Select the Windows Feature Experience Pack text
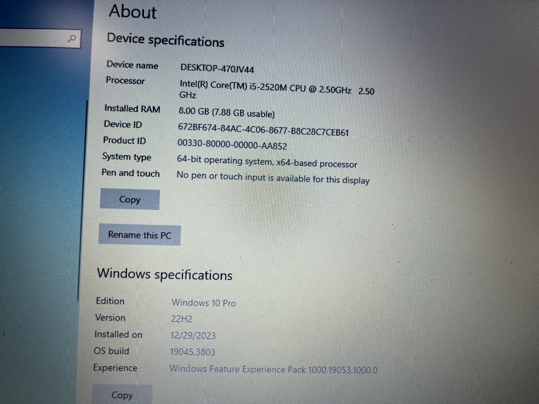Image resolution: width=539 pixels, height=404 pixels. (273, 369)
